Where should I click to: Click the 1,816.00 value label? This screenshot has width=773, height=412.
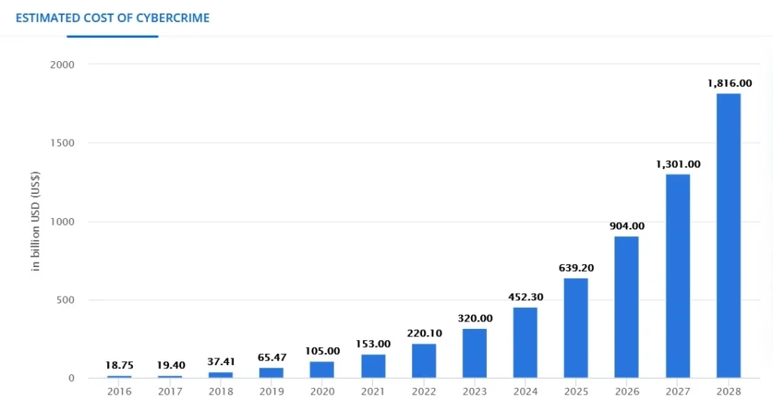pos(728,83)
